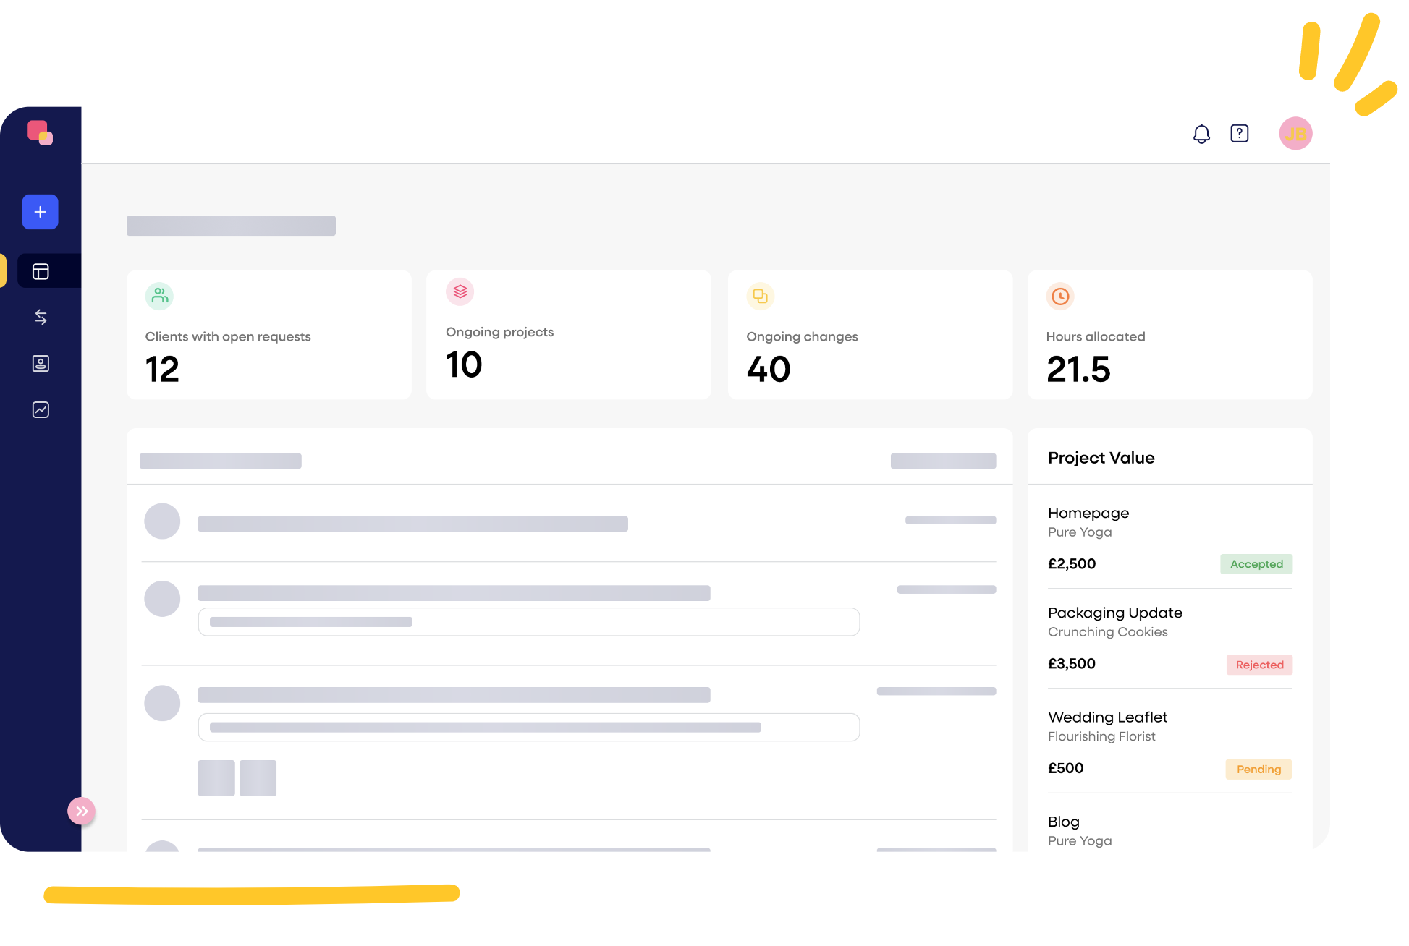Click the blue plus create button
1409x946 pixels.
pyautogui.click(x=40, y=212)
